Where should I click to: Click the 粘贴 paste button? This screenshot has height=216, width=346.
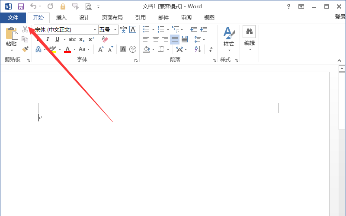[12, 37]
